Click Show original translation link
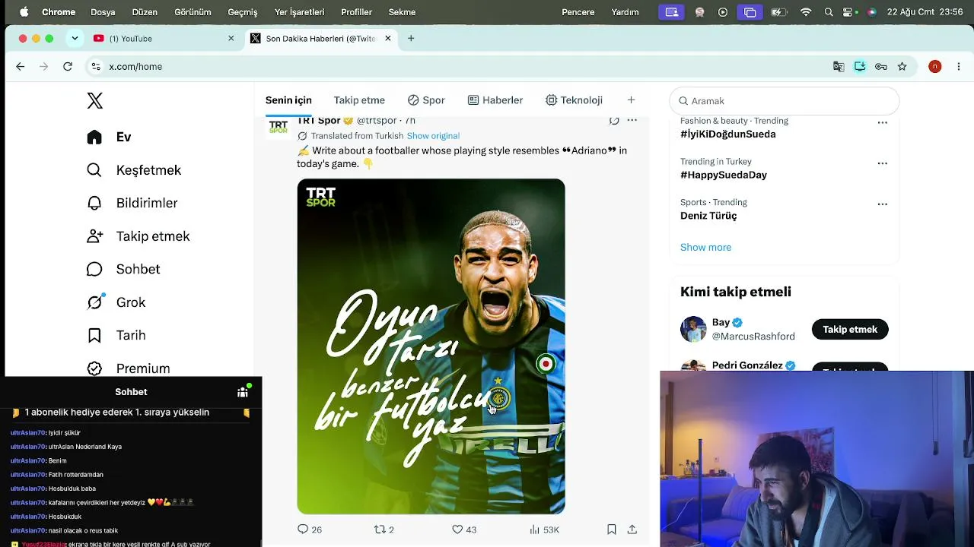The width and height of the screenshot is (974, 547). (433, 136)
